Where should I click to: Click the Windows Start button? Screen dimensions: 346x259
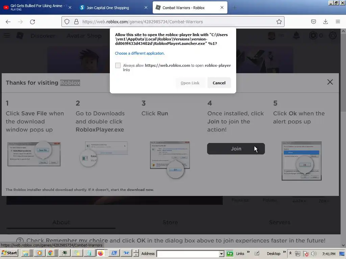click(x=9, y=253)
